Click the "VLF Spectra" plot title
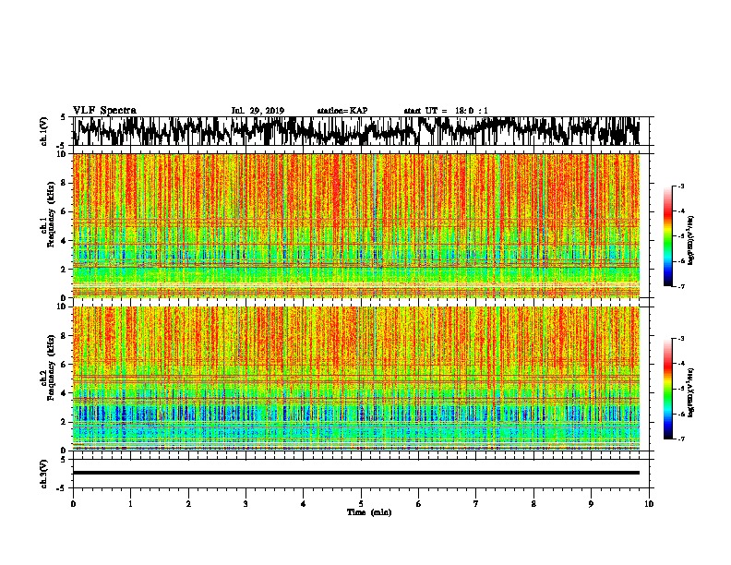 click(x=104, y=111)
